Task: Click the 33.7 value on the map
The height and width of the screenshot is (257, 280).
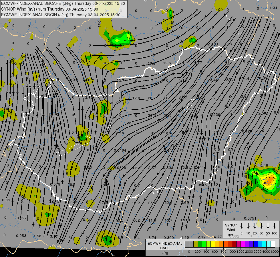Action: click(x=120, y=81)
